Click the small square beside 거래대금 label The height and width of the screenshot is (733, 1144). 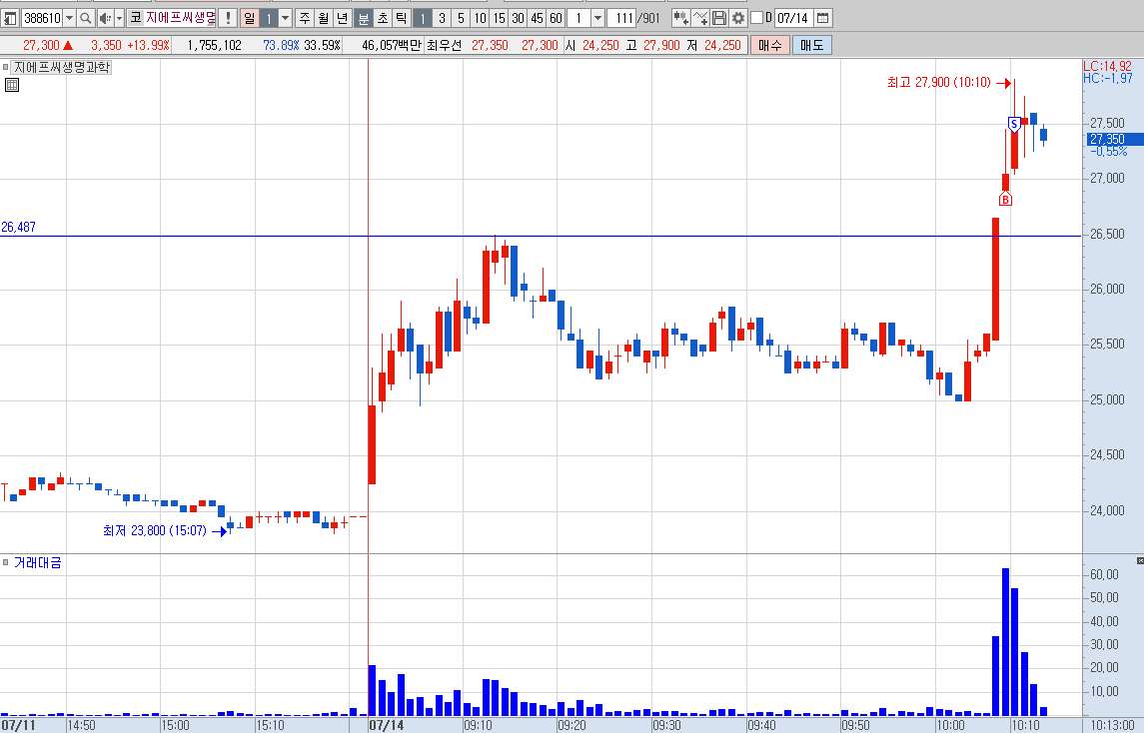coord(6,562)
